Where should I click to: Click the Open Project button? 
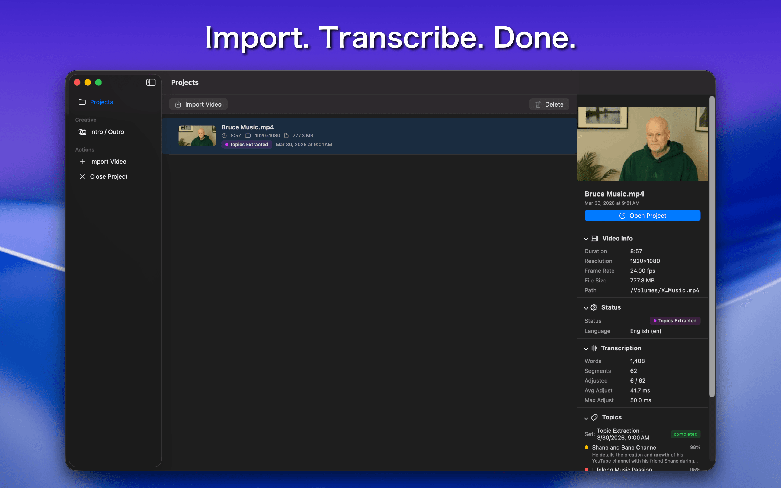[x=642, y=215]
